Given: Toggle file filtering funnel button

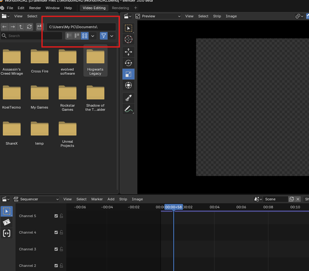Looking at the screenshot, I should pos(104,36).
